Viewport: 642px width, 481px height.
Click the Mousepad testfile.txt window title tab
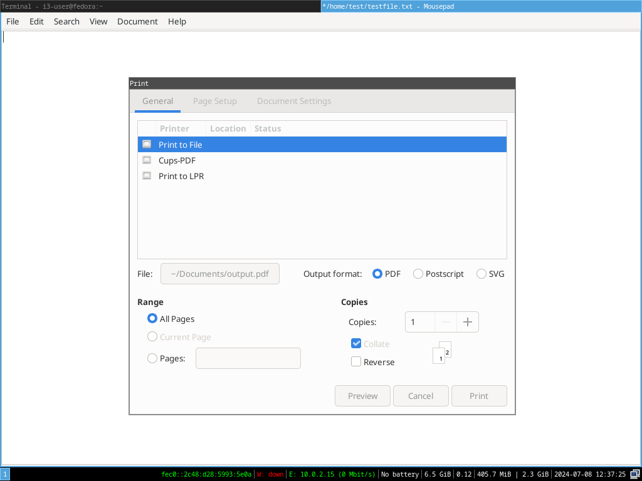coord(481,6)
